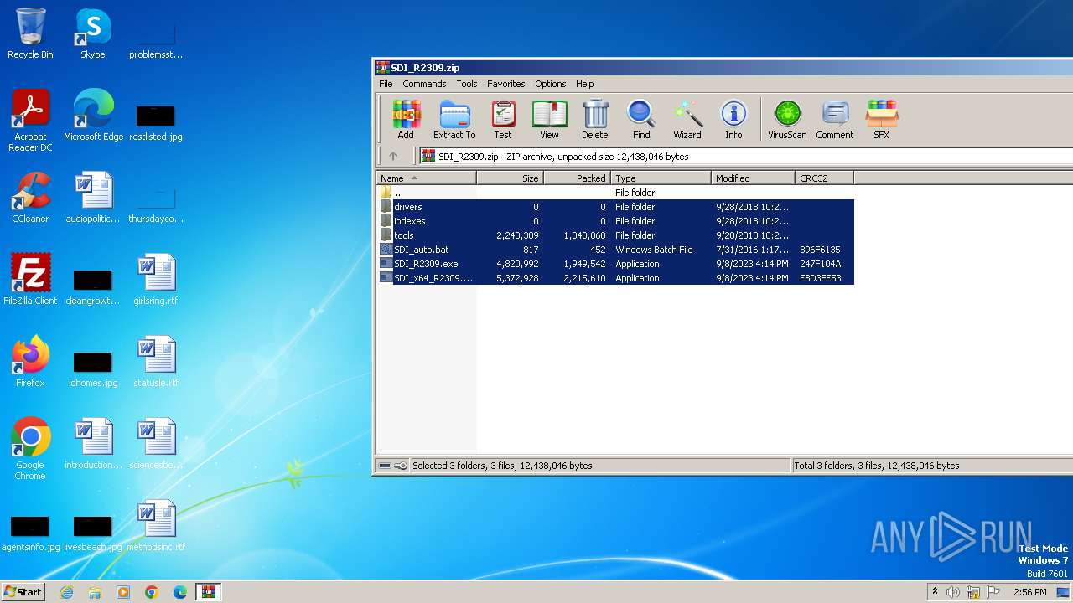
Task: Open the Recycle Bin desktop icon
Action: point(30,33)
